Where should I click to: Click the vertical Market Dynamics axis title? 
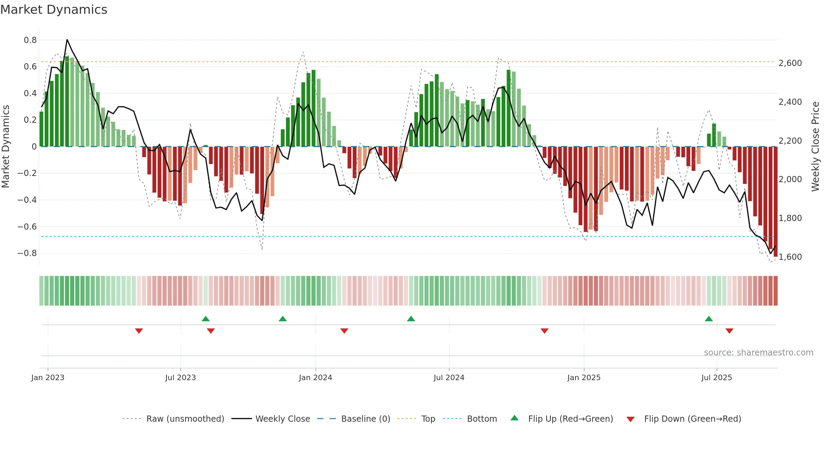pos(6,146)
